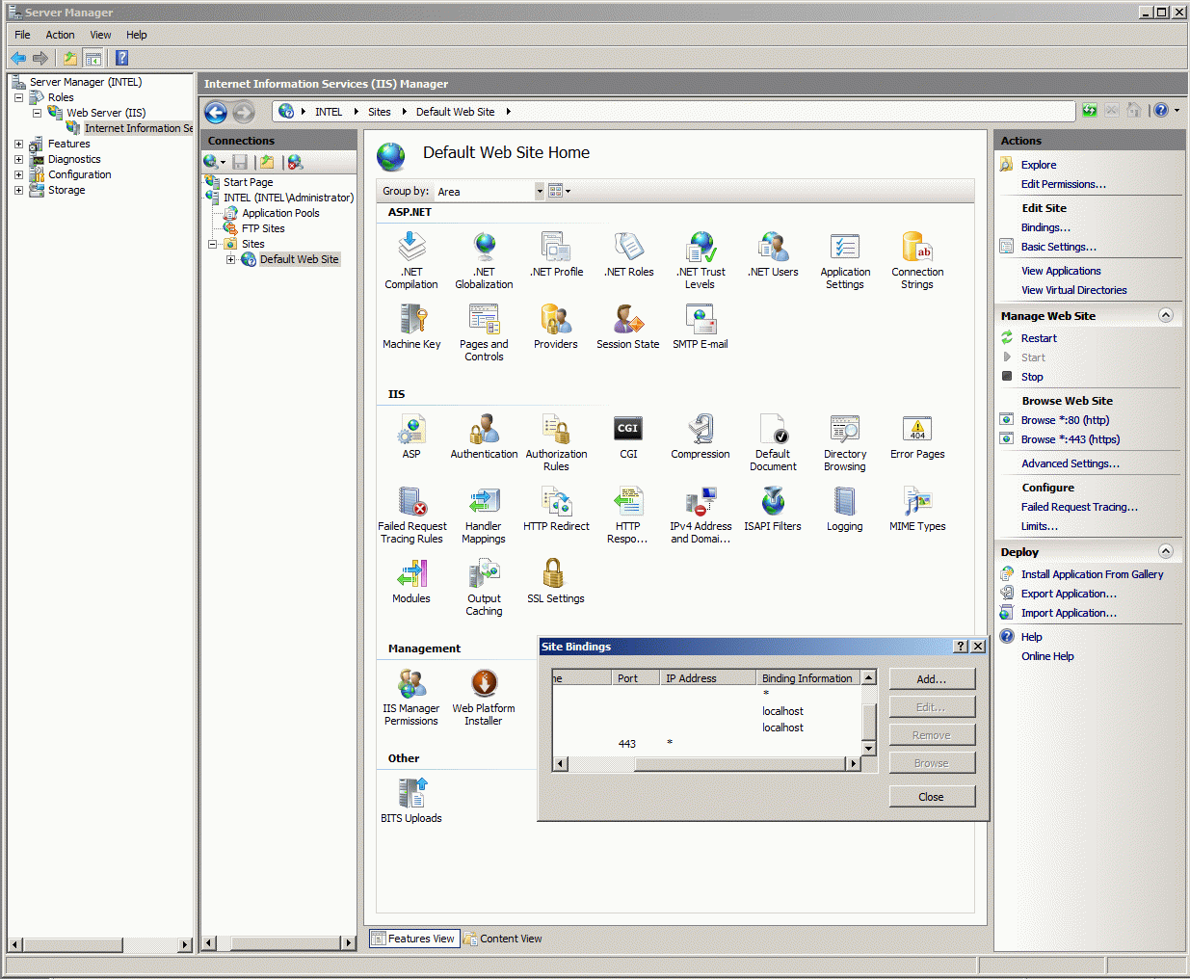This screenshot has height=979, width=1190.
Task: Click Restart under Manage Web Site
Action: point(1039,338)
